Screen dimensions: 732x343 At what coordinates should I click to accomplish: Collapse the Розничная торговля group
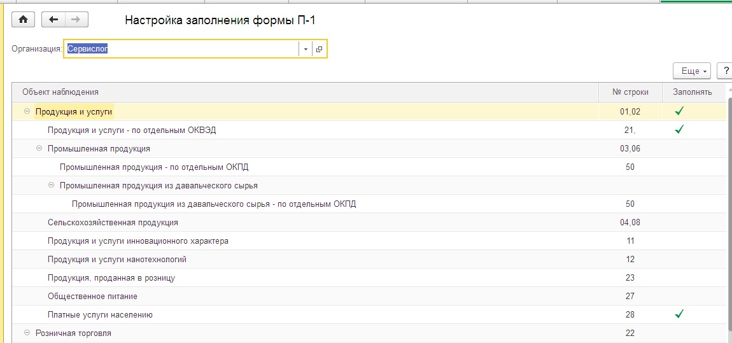(x=27, y=333)
